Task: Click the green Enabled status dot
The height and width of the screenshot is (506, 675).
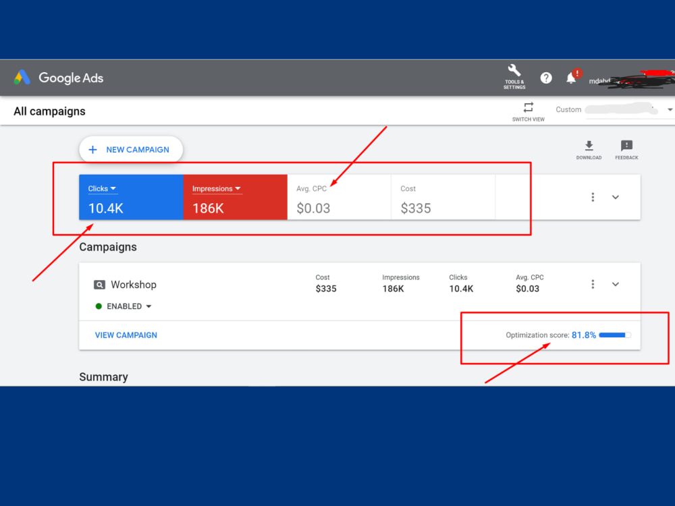Action: 99,306
